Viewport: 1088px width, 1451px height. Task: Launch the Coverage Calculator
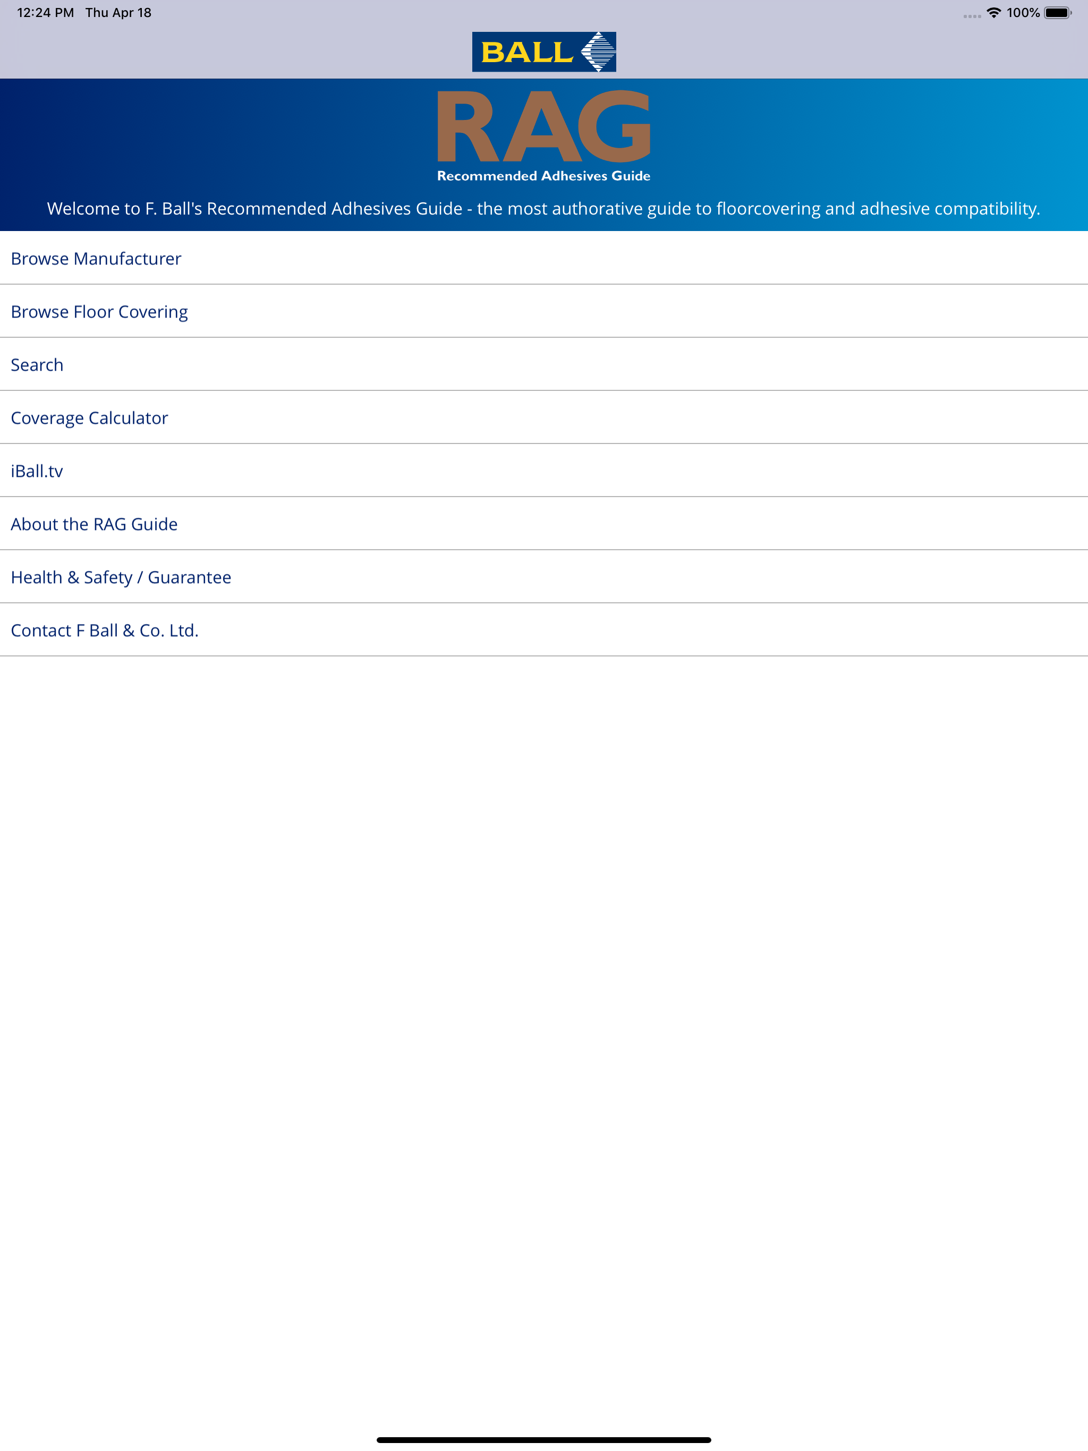544,417
